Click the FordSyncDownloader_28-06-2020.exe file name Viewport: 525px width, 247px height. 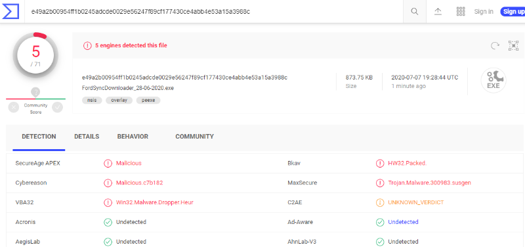pos(128,88)
